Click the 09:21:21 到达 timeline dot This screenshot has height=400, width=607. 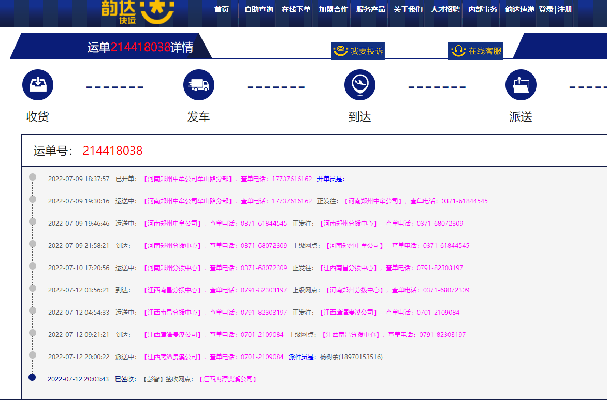(x=33, y=333)
